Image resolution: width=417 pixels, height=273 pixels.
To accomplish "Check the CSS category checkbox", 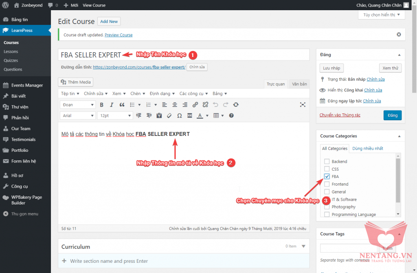I will [327, 169].
